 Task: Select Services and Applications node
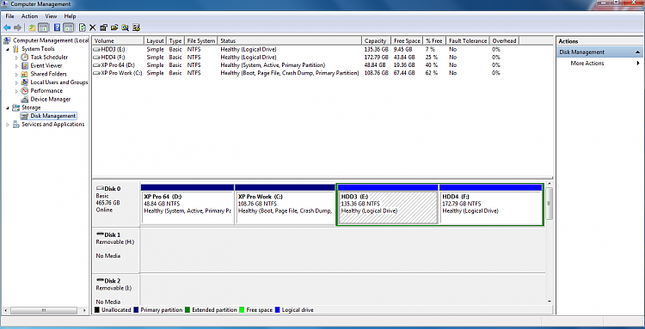tap(53, 124)
